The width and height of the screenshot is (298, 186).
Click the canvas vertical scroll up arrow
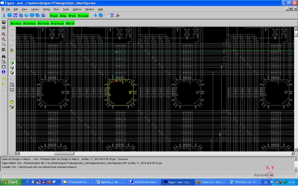pyautogui.click(x=296, y=29)
